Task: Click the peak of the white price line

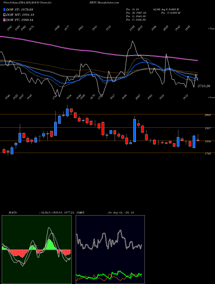Action: [133, 41]
